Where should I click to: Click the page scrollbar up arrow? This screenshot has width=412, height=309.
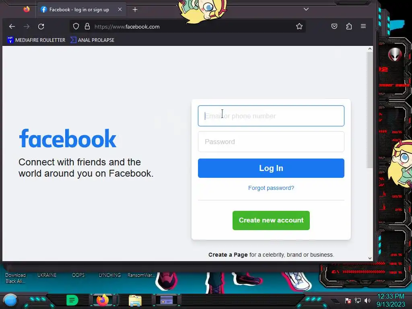[x=370, y=49]
